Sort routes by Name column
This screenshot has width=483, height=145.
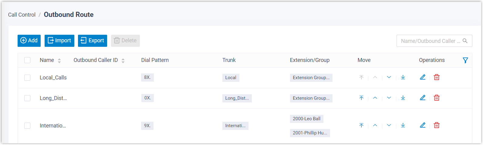[59, 60]
